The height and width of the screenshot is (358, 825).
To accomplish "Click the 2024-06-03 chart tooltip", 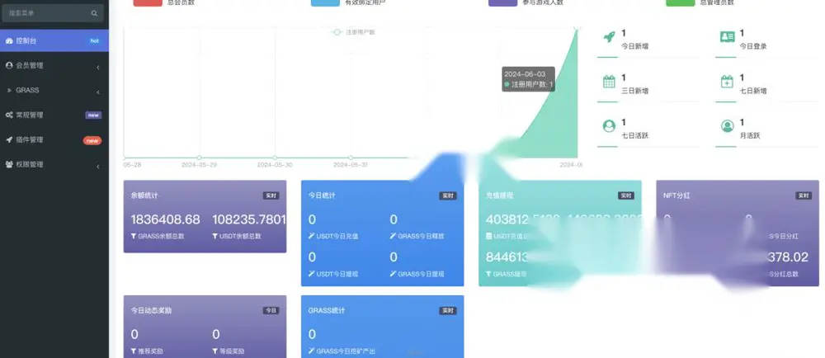I will click(x=528, y=79).
